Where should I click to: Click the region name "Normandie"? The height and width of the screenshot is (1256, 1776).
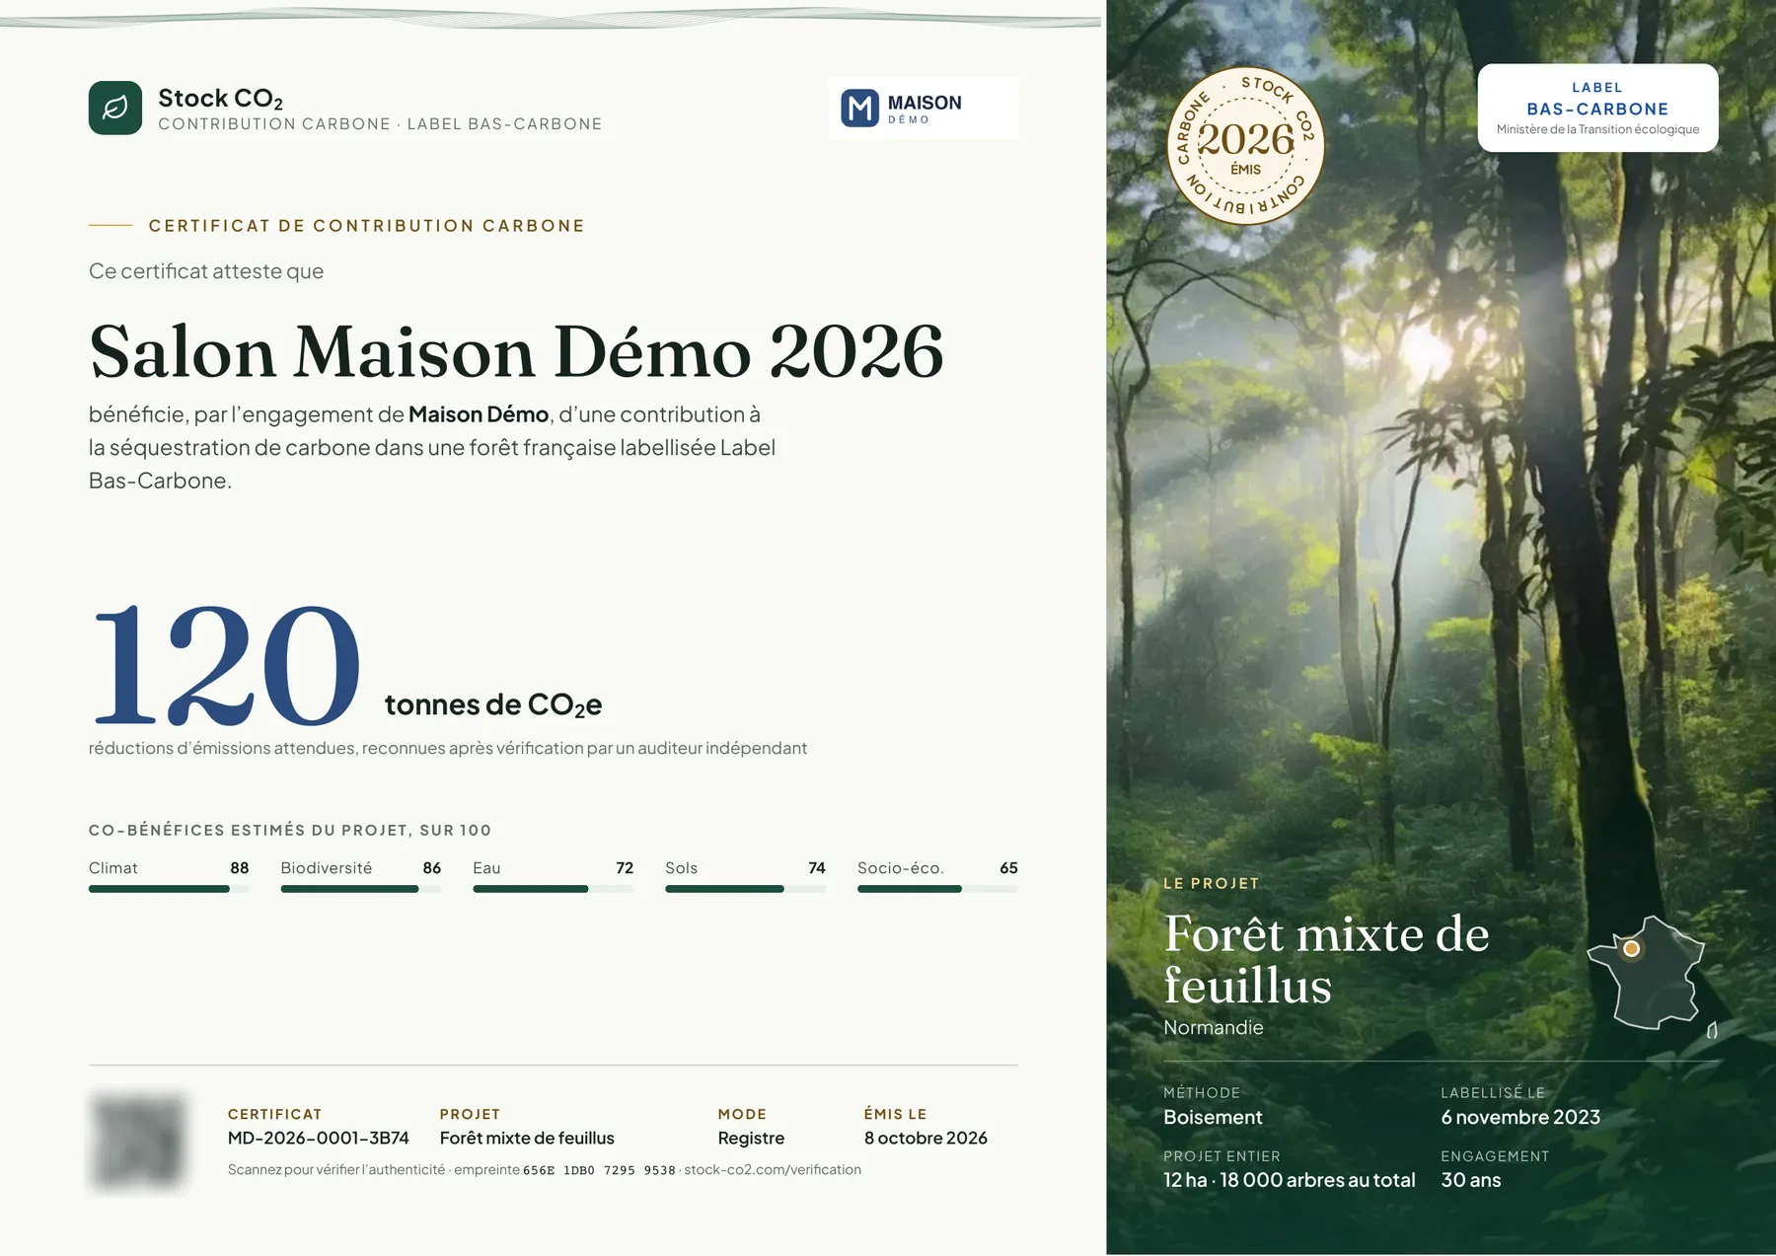[1214, 1027]
